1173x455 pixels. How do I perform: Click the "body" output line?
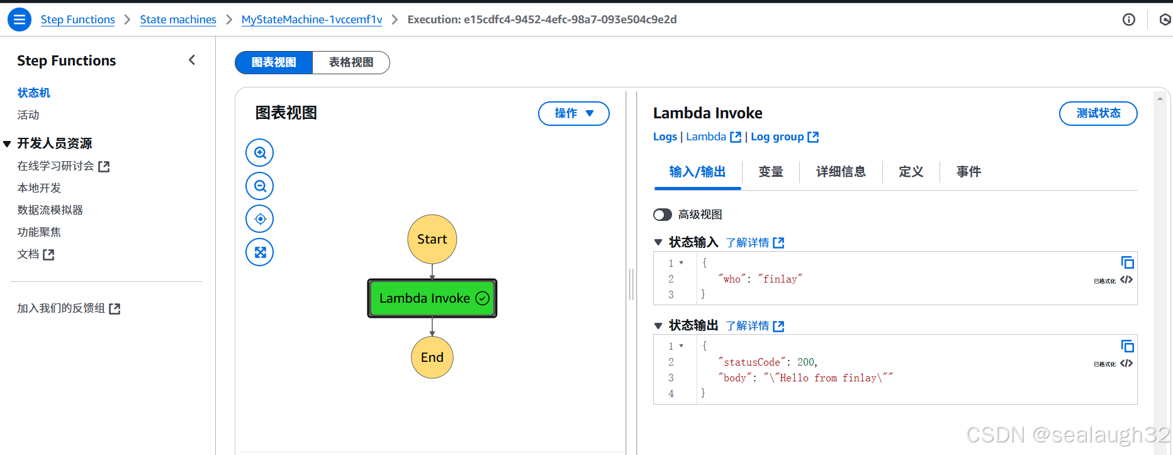coord(805,378)
